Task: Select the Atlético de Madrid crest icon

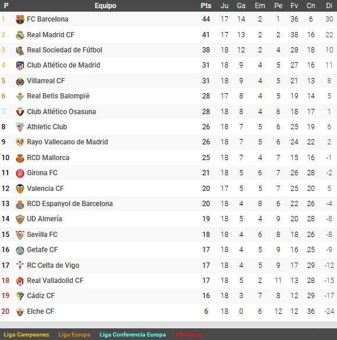Action: click(20, 65)
